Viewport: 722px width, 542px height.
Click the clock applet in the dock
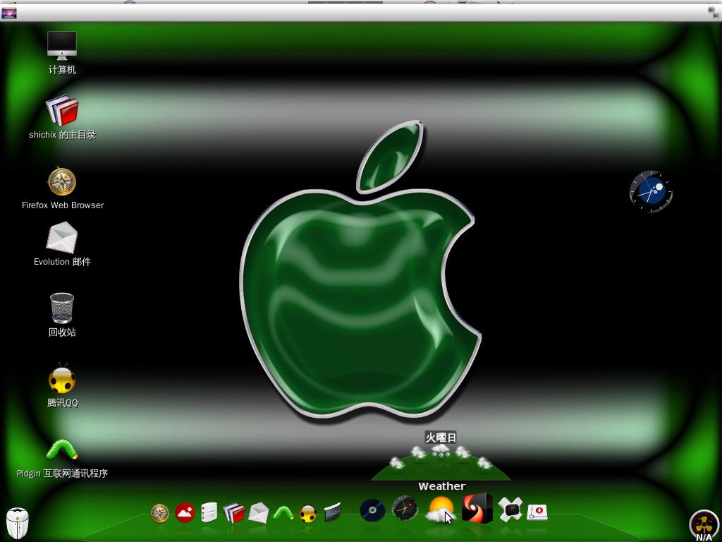(x=405, y=508)
